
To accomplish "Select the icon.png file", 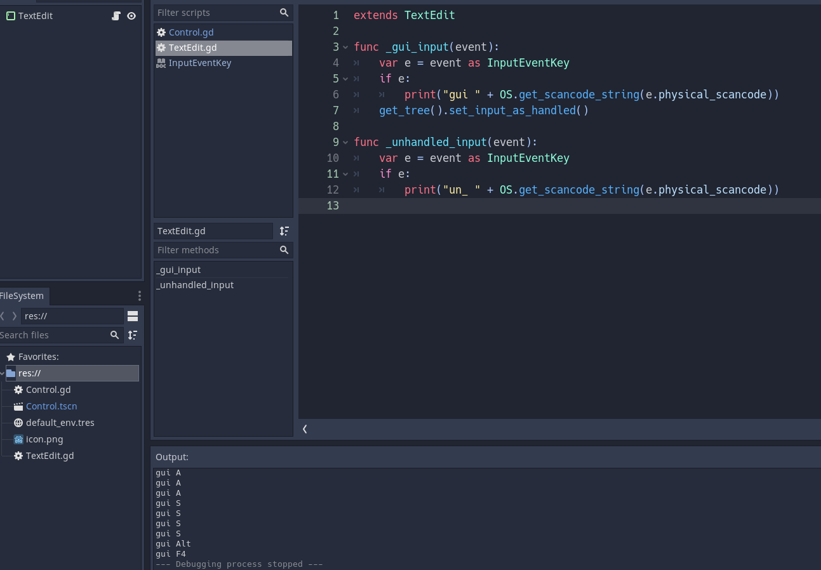I will tap(44, 439).
